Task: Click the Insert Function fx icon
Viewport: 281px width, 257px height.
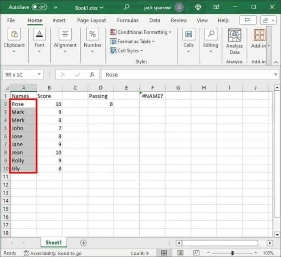Action: pos(92,75)
